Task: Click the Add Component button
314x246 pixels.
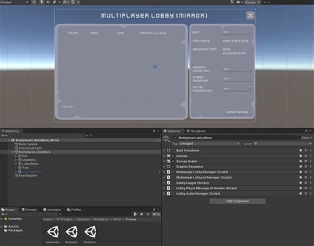Action: pyautogui.click(x=237, y=201)
